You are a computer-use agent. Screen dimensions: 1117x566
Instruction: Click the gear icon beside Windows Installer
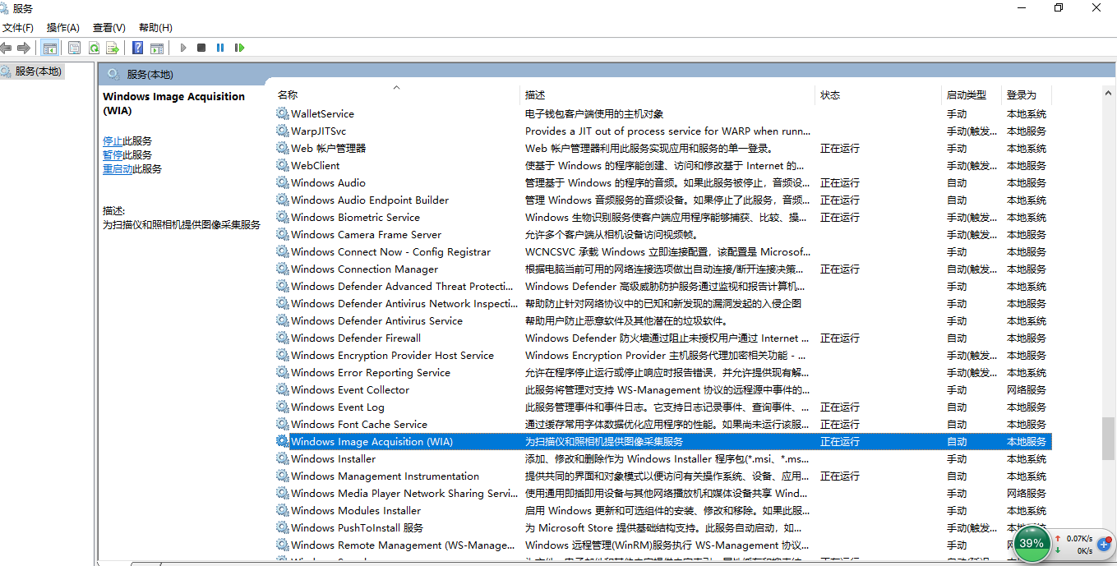tap(283, 458)
